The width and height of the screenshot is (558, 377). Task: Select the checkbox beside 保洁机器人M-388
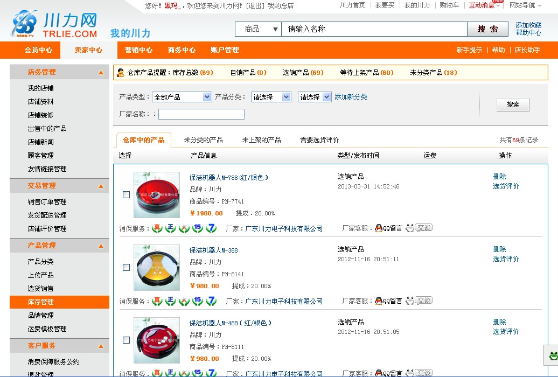[x=126, y=267]
